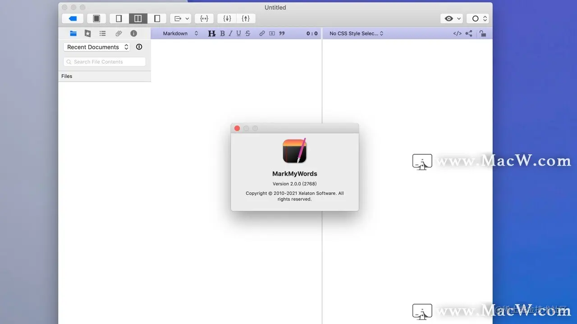This screenshot has width=577, height=324.
Task: Insert a link
Action: (262, 33)
